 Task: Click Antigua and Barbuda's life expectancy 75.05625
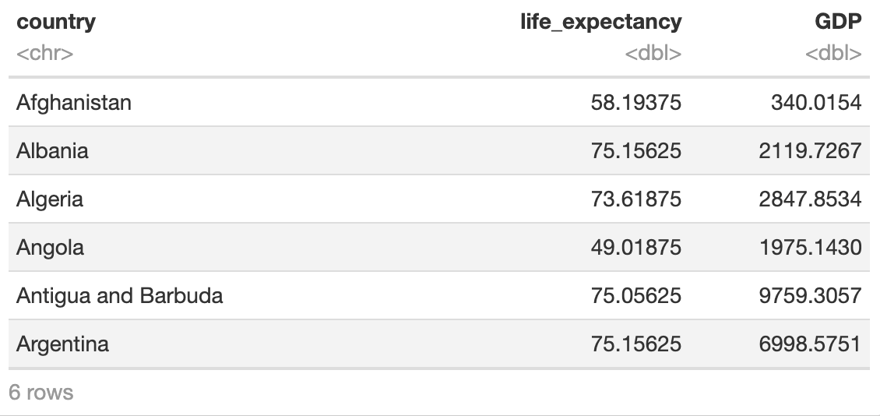click(635, 295)
